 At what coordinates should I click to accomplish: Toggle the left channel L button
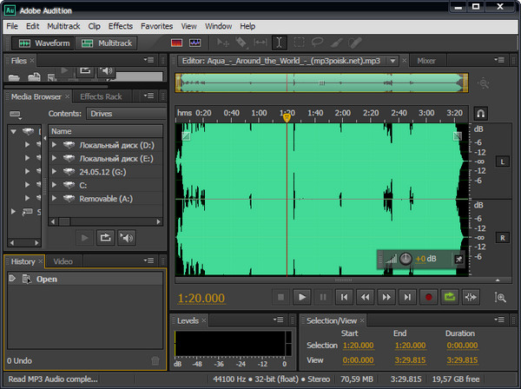(505, 162)
